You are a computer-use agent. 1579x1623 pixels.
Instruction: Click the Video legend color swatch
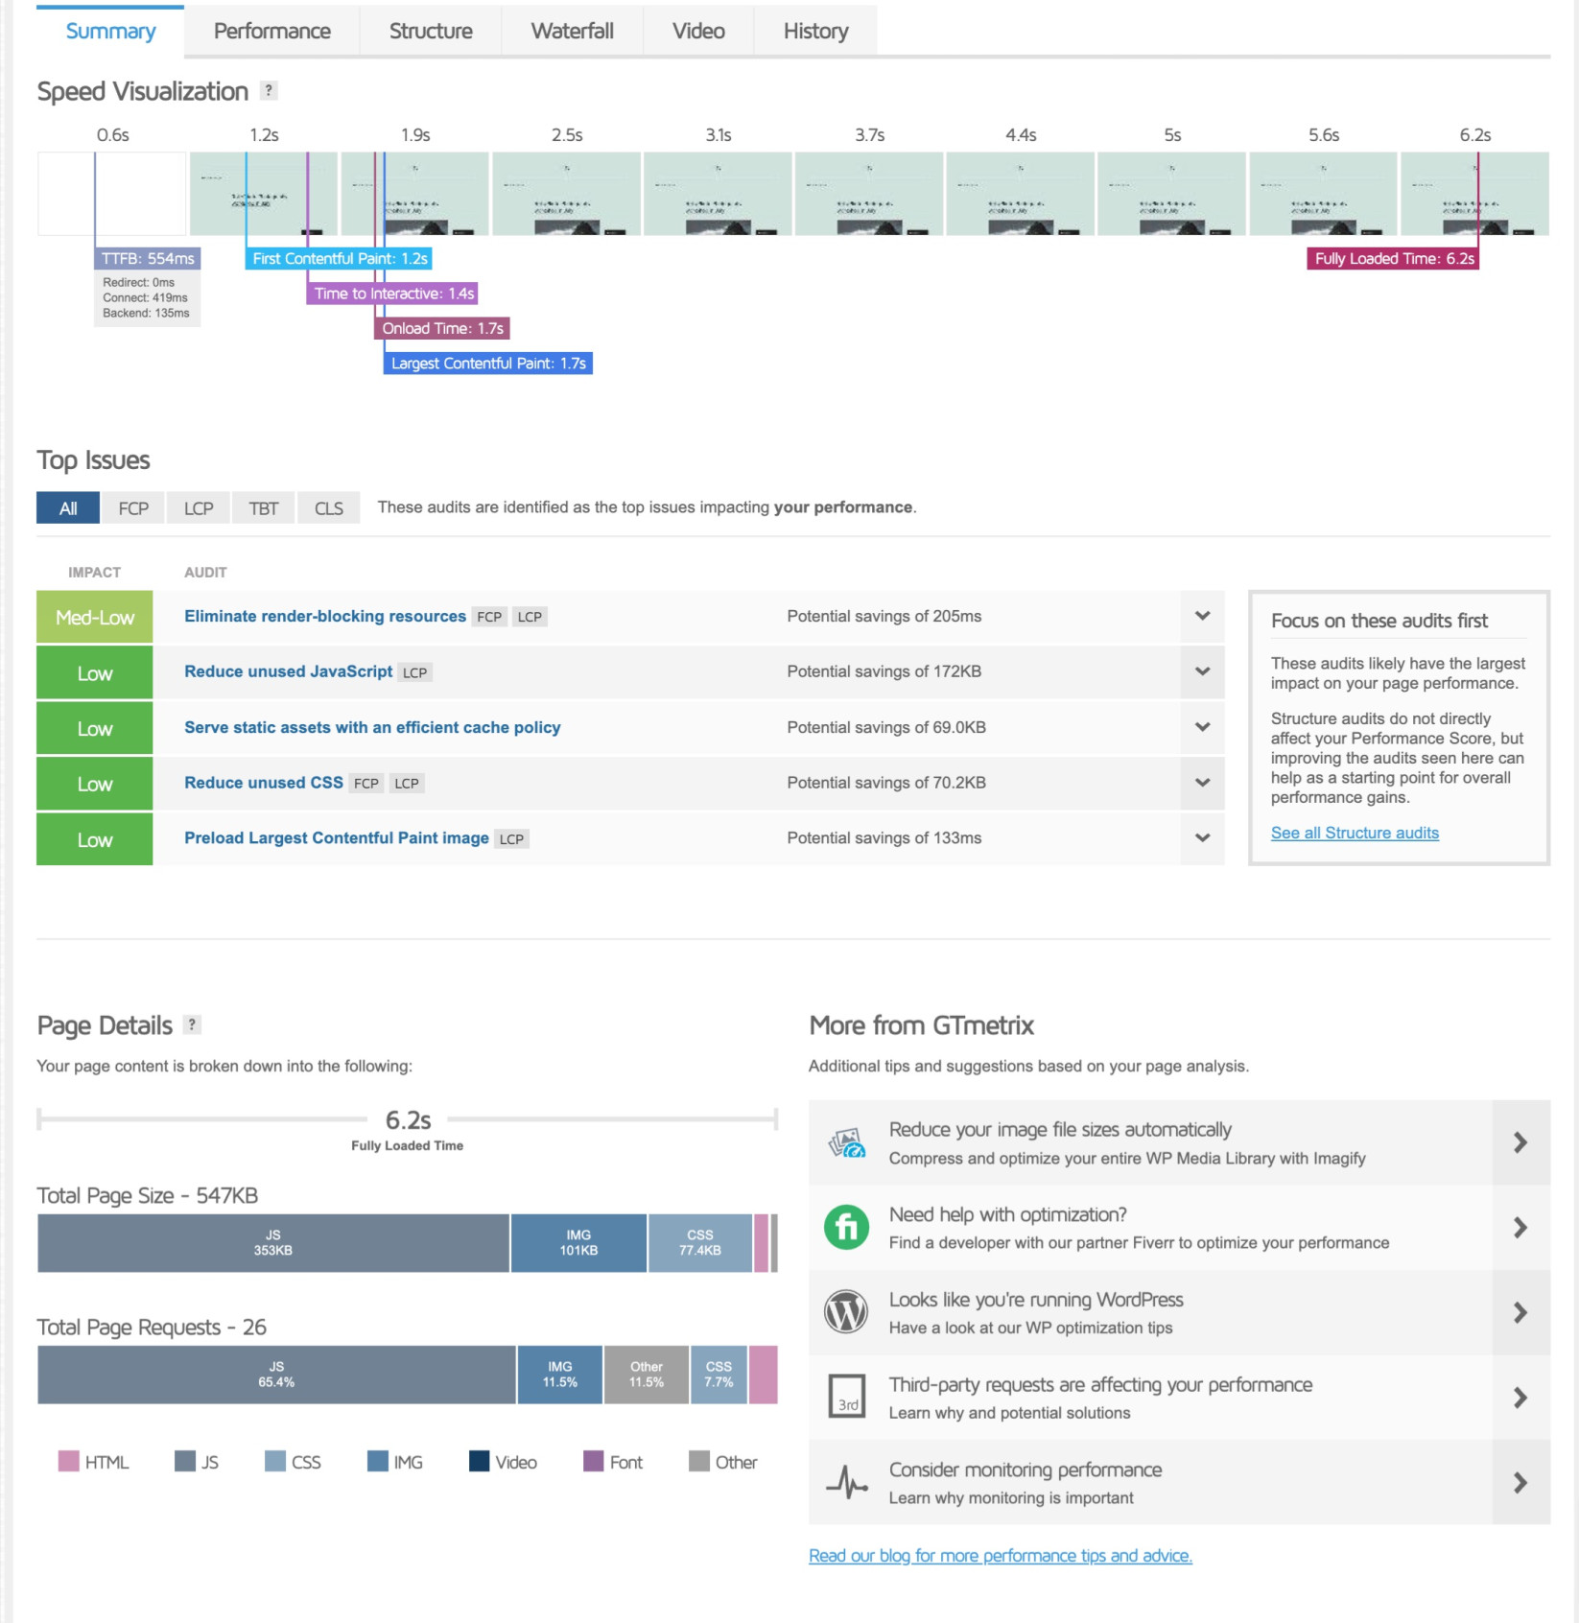click(480, 1461)
